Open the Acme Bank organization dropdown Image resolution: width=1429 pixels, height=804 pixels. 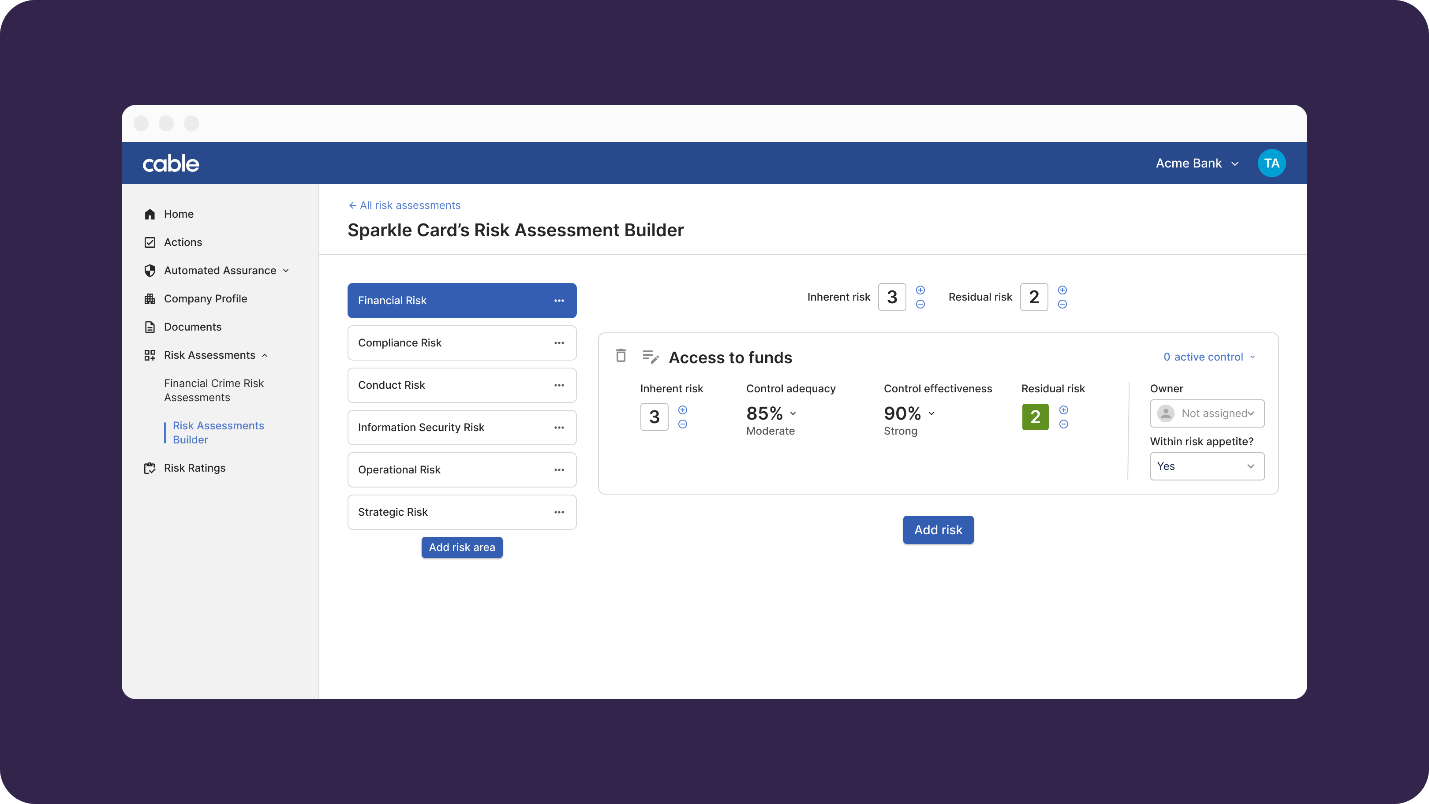(1197, 163)
